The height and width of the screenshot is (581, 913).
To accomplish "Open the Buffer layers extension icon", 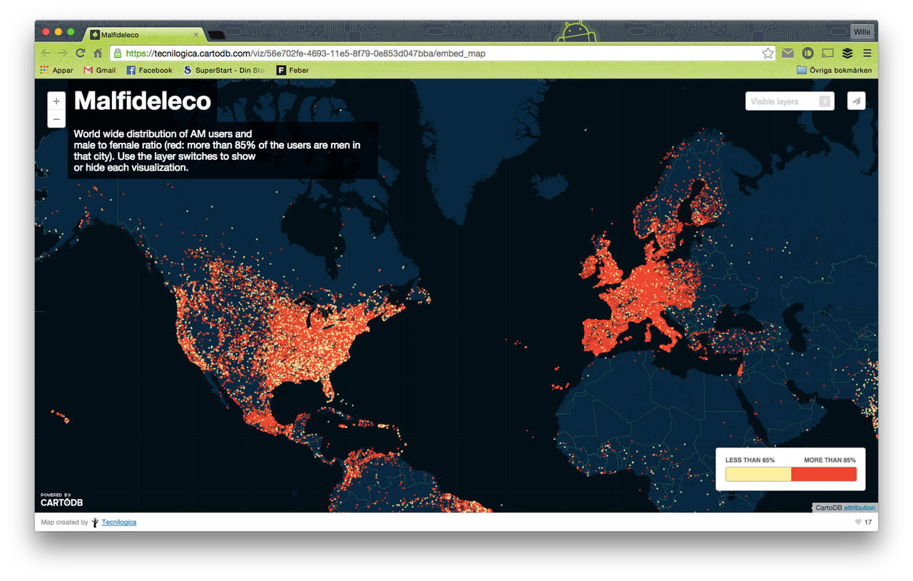I will pyautogui.click(x=847, y=54).
